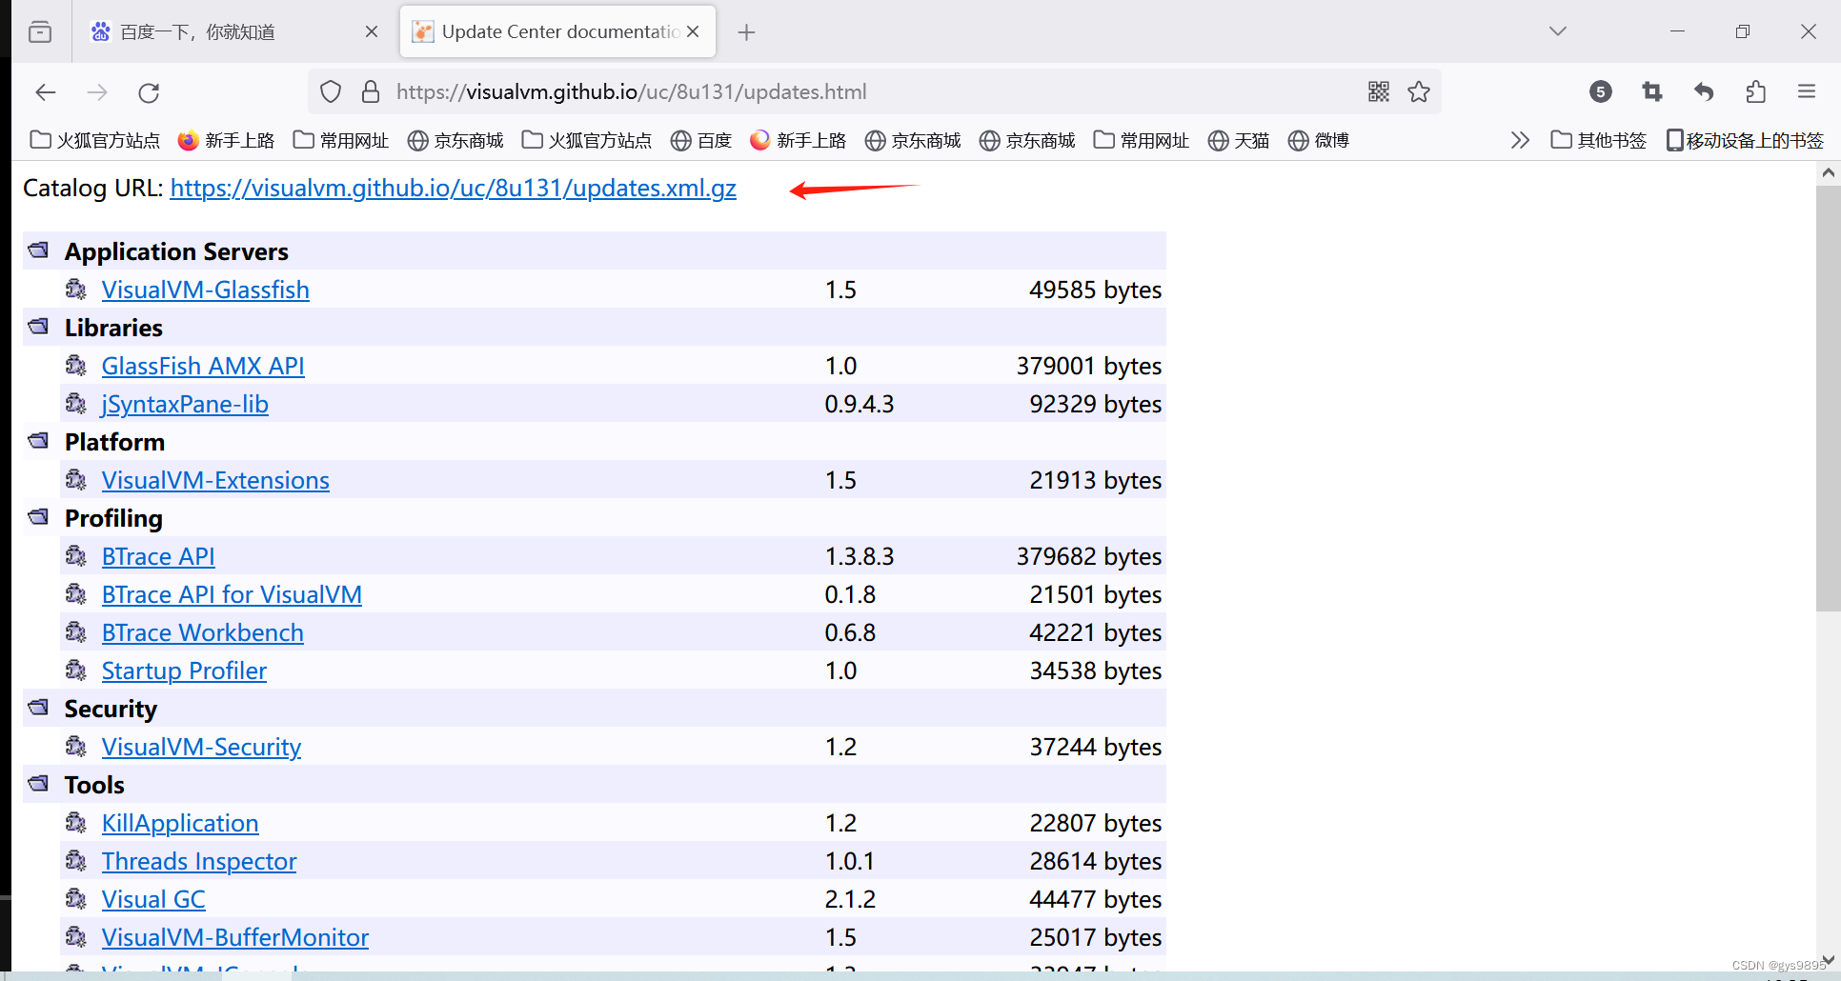The image size is (1841, 981).
Task: Click the Forward navigation arrow
Action: 97,92
